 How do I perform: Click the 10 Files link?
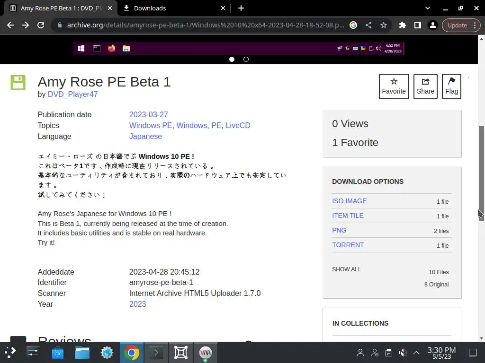point(439,272)
